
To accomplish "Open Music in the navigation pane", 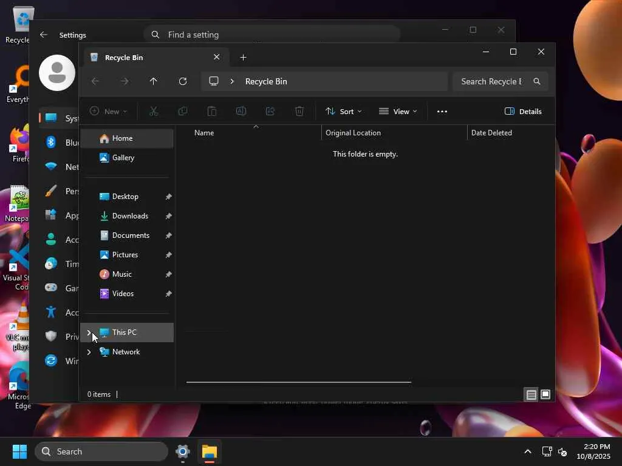I will tap(127, 274).
